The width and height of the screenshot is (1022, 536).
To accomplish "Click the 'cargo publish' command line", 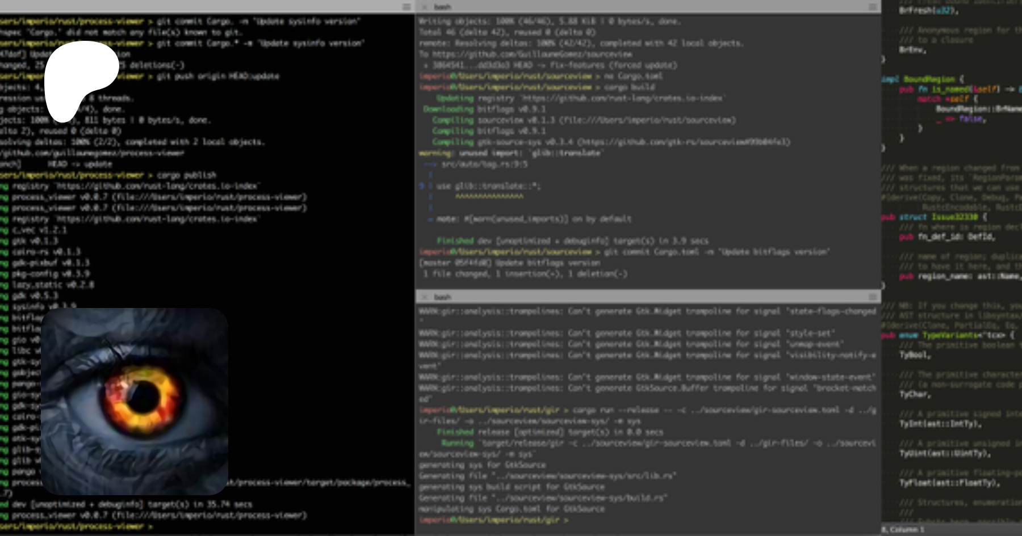I will 186,175.
